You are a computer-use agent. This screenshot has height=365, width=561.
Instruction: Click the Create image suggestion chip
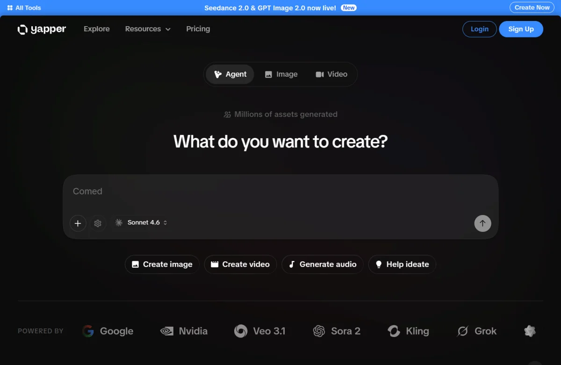pyautogui.click(x=162, y=265)
